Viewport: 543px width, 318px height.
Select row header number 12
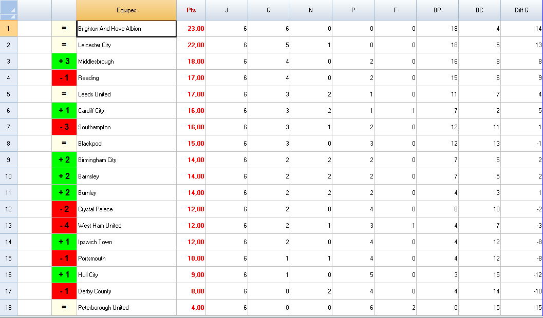pos(8,209)
